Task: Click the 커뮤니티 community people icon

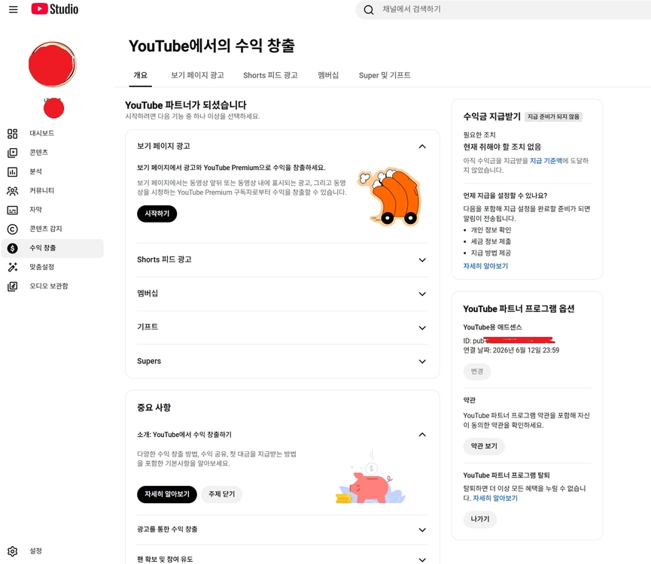Action: 13,191
